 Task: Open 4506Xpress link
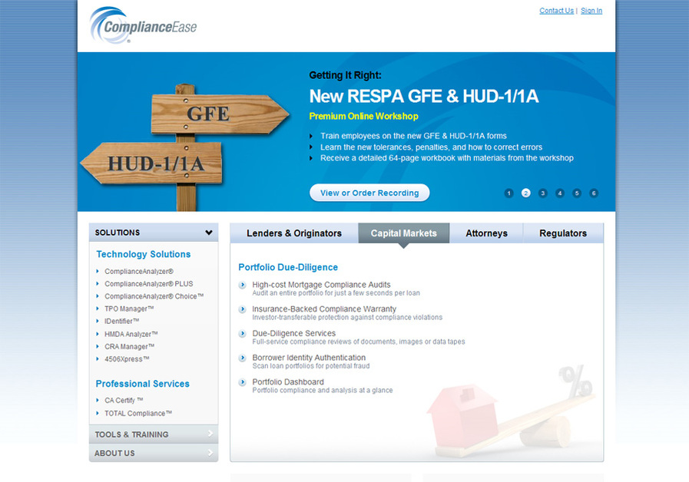pyautogui.click(x=127, y=358)
